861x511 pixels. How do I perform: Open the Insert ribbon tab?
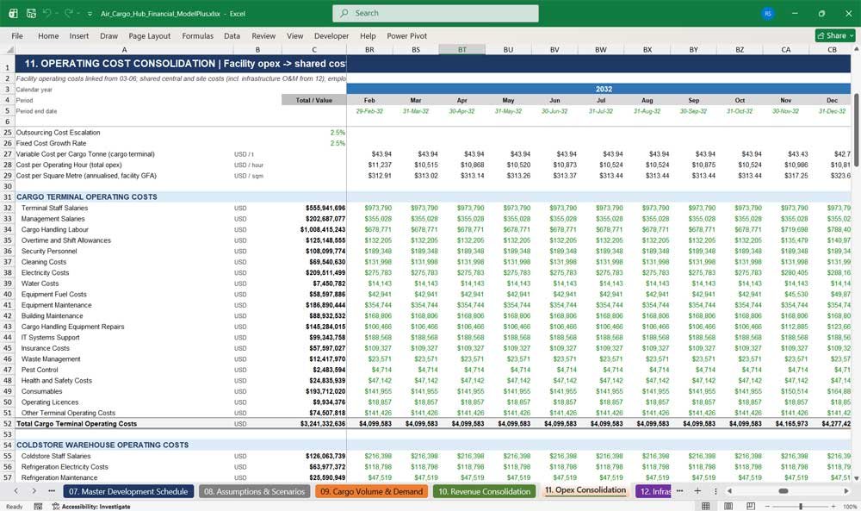pyautogui.click(x=79, y=35)
